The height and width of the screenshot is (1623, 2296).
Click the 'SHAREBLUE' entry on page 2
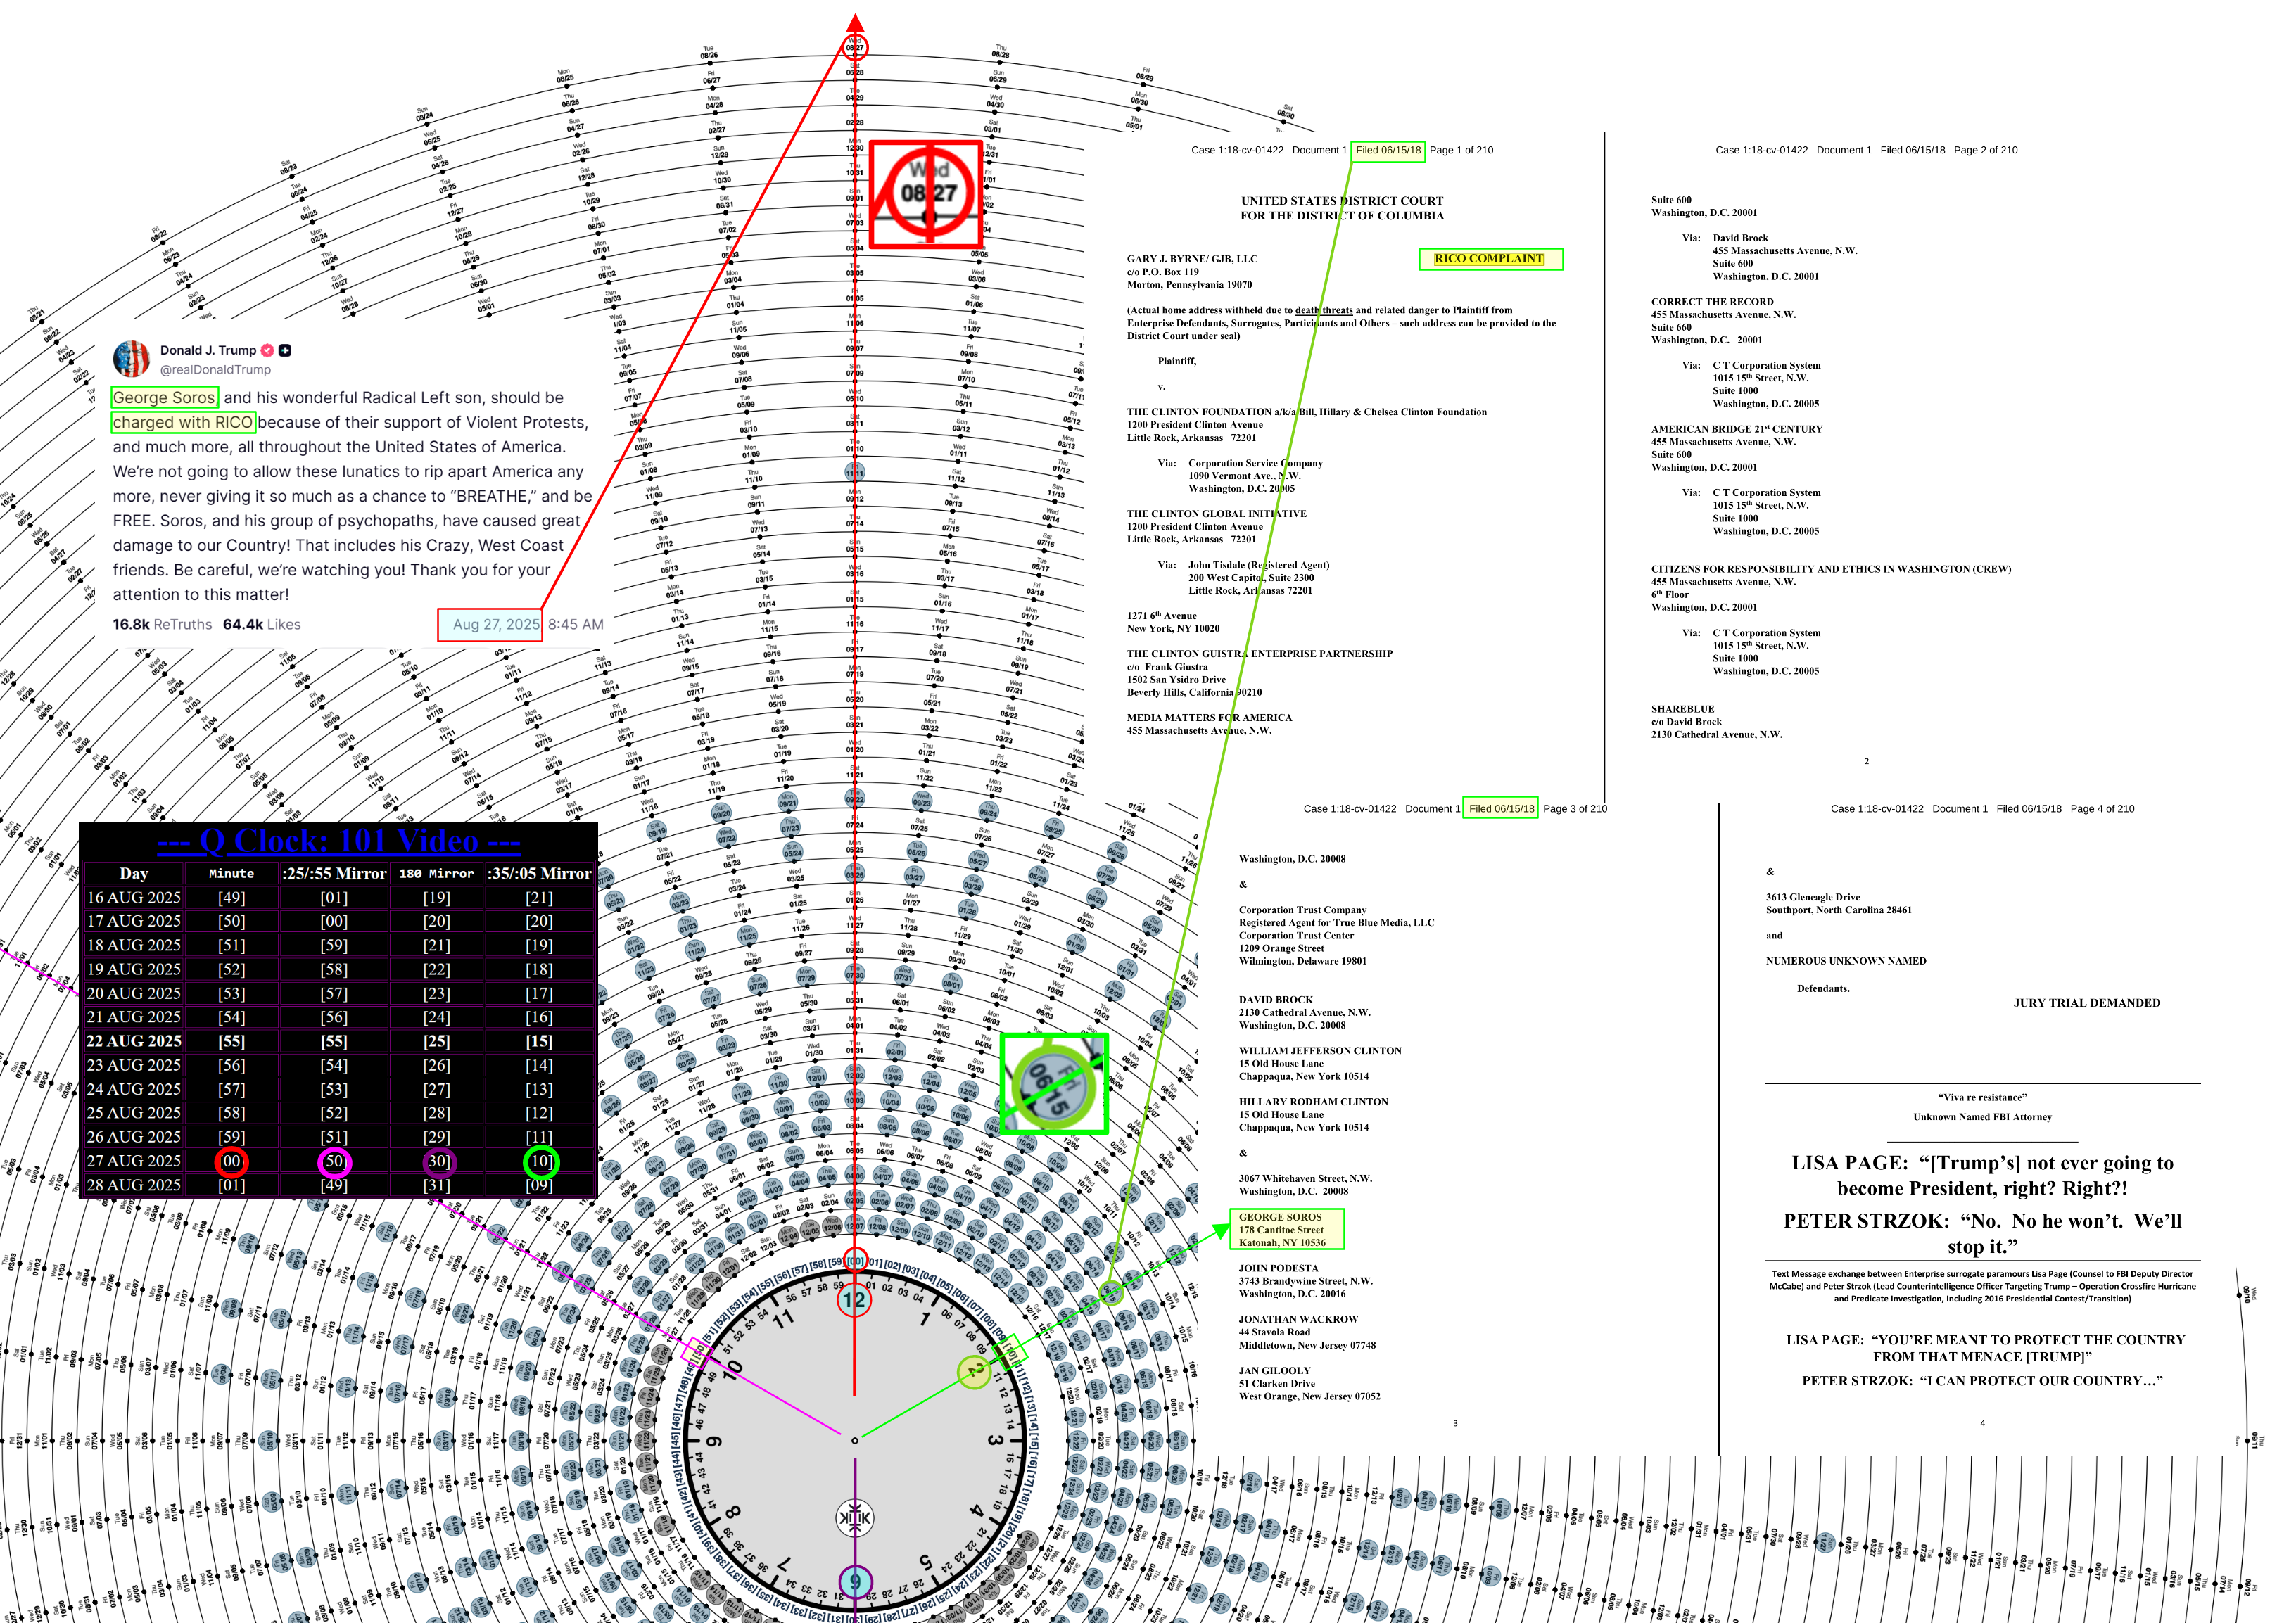point(1682,709)
